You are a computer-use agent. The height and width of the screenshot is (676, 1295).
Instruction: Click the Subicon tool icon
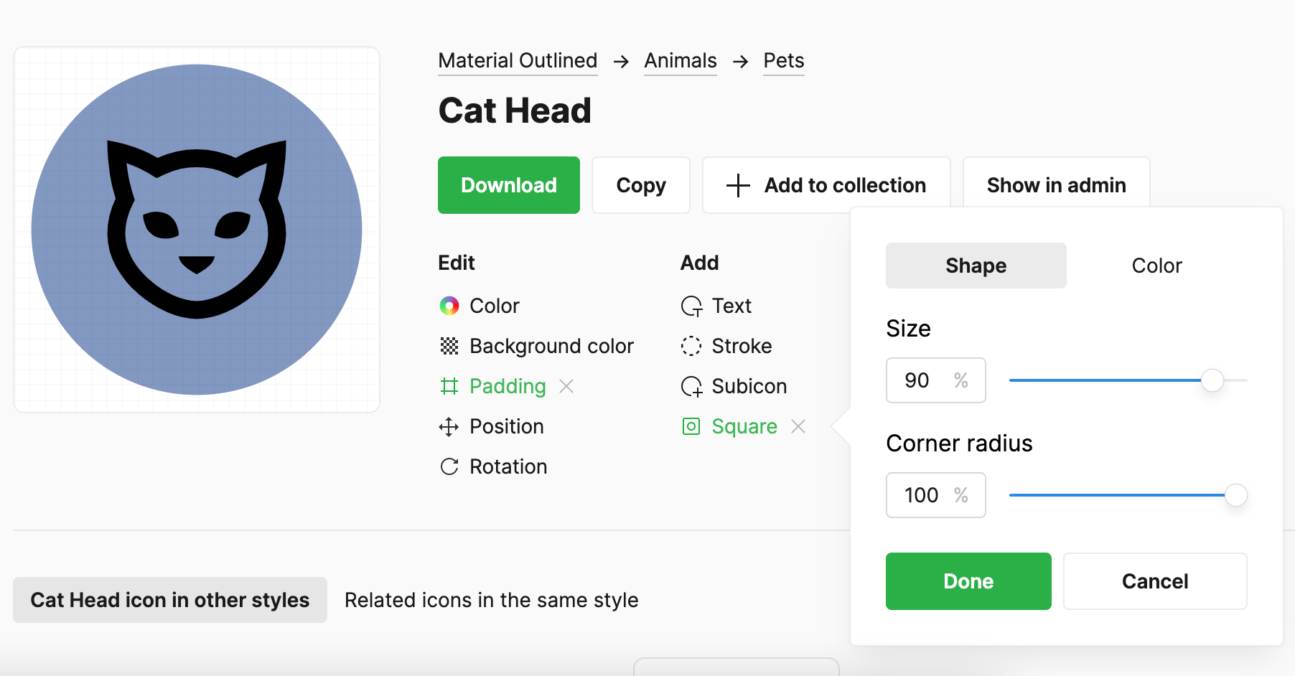[x=691, y=386]
